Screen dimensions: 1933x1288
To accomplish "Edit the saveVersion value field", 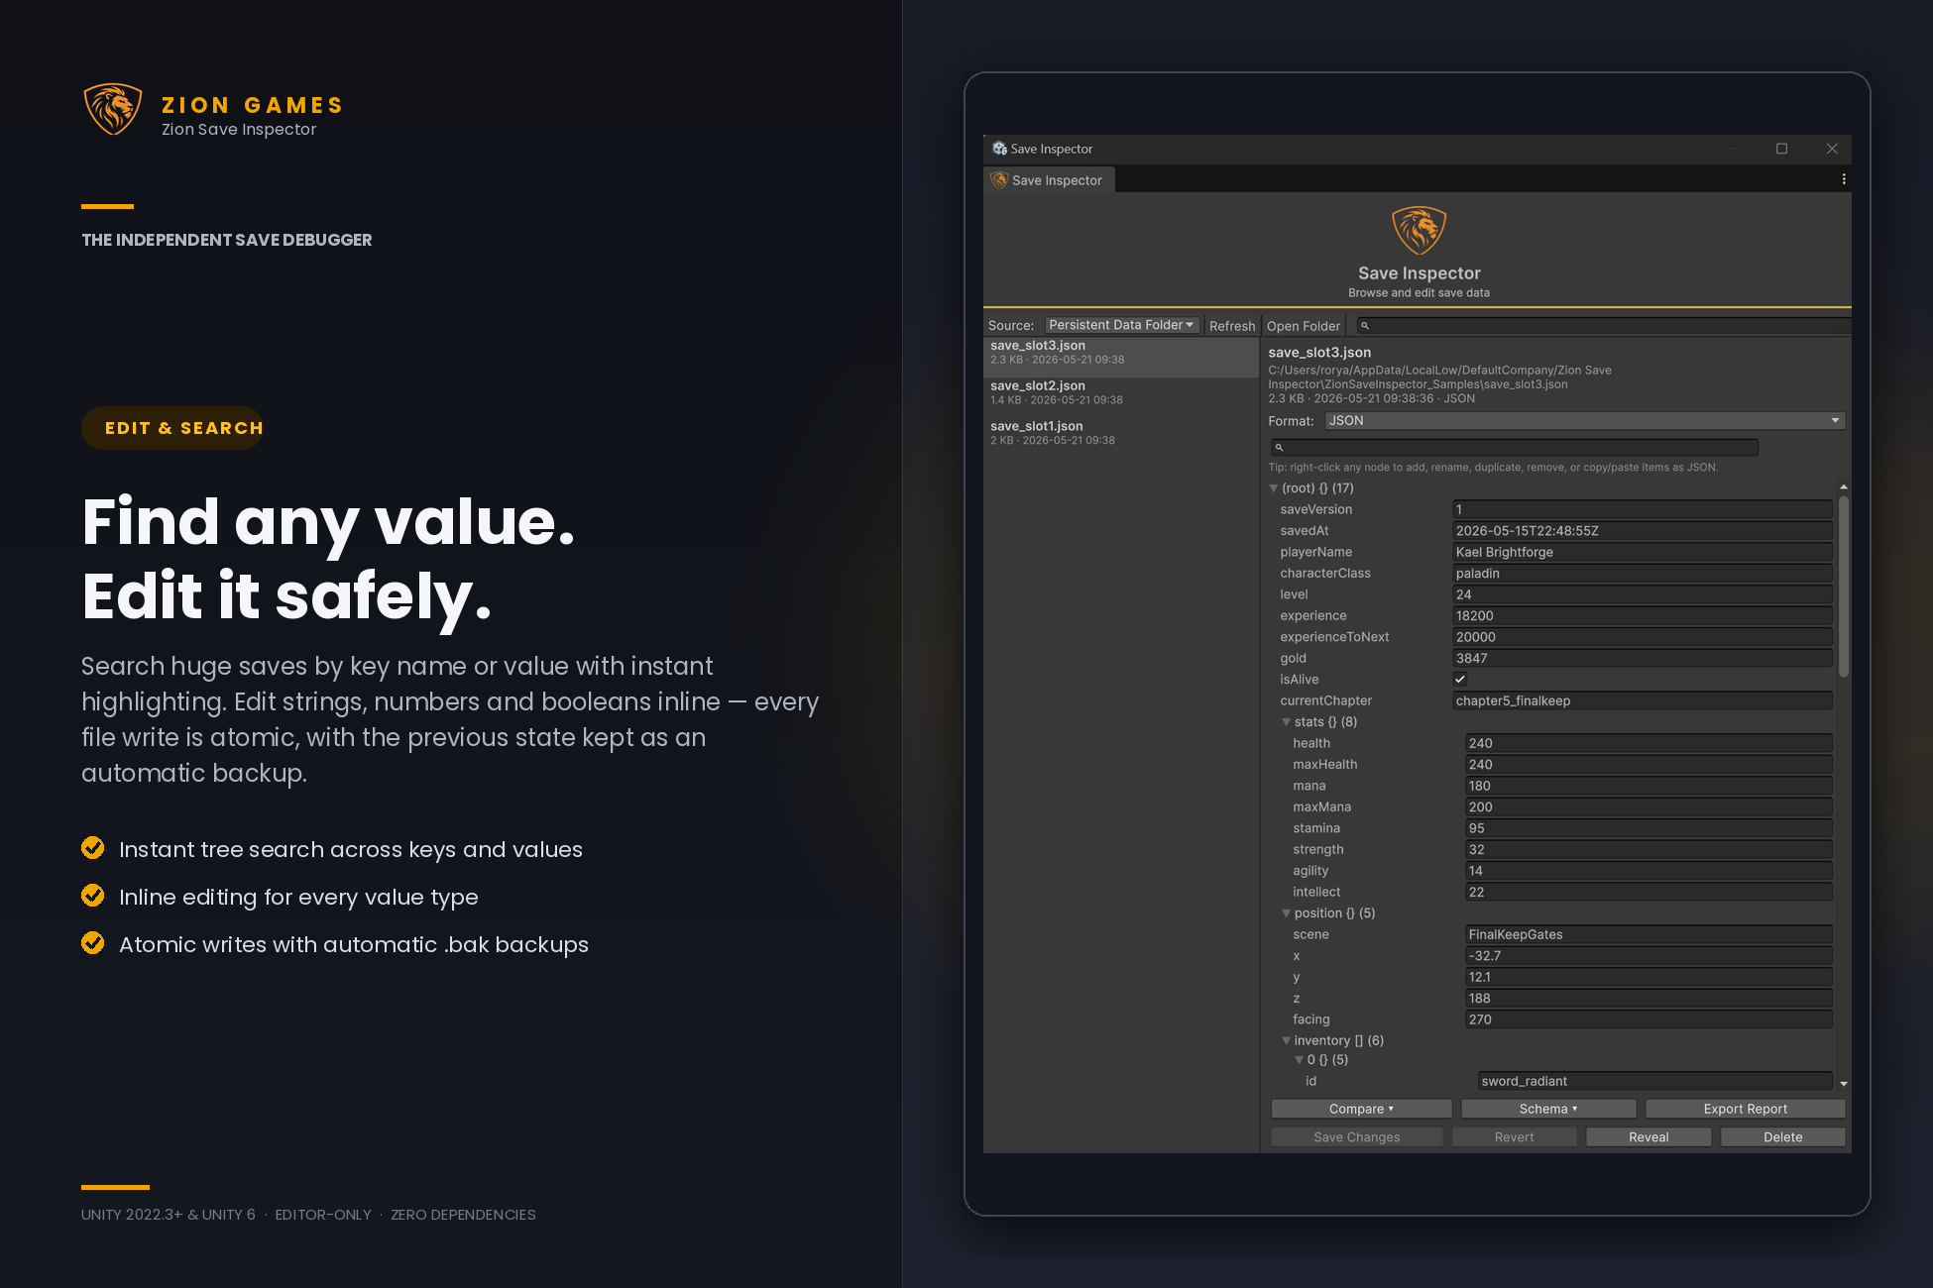I will [1642, 510].
